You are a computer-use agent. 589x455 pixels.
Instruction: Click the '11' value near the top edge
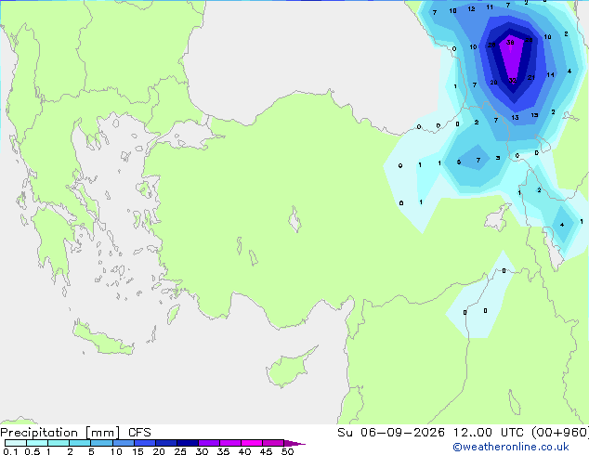490,6
